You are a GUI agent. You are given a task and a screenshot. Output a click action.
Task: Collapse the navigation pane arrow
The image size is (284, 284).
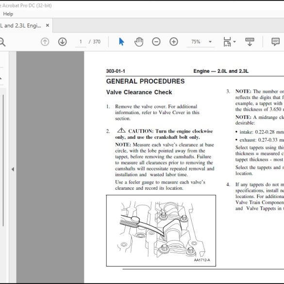tap(13, 169)
